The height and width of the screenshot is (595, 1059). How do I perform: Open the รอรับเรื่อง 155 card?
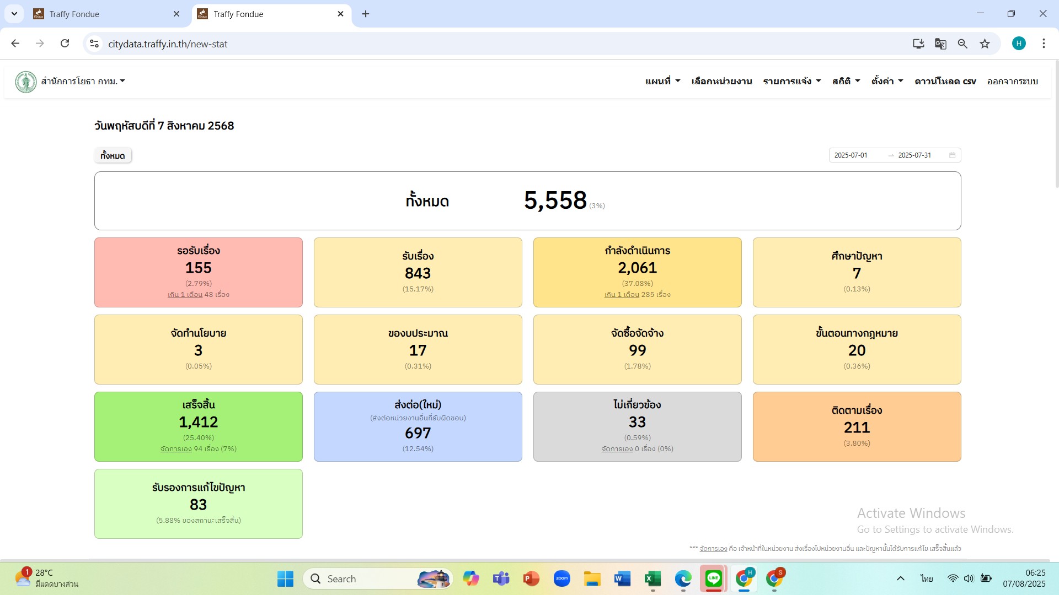199,272
